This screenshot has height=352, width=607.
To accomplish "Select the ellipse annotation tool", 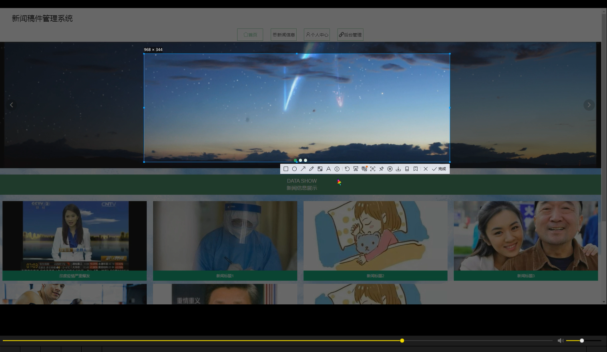I will coord(294,169).
